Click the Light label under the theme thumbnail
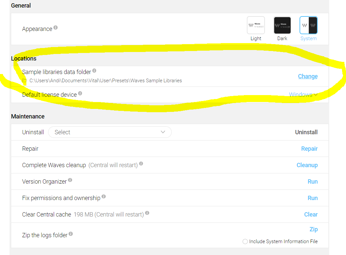The image size is (346, 255). pyautogui.click(x=256, y=38)
